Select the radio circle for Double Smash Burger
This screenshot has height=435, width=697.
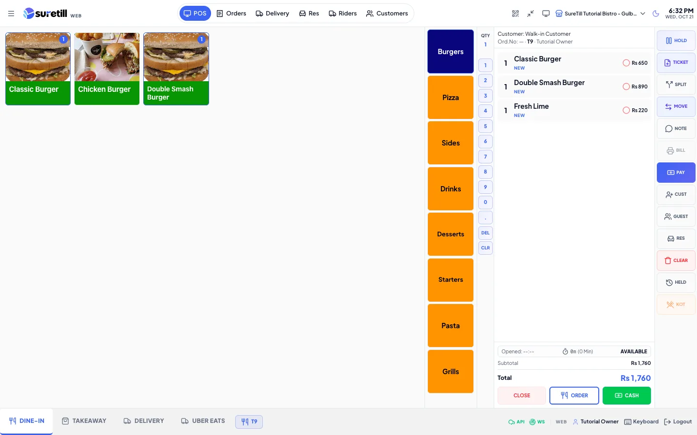click(x=626, y=87)
